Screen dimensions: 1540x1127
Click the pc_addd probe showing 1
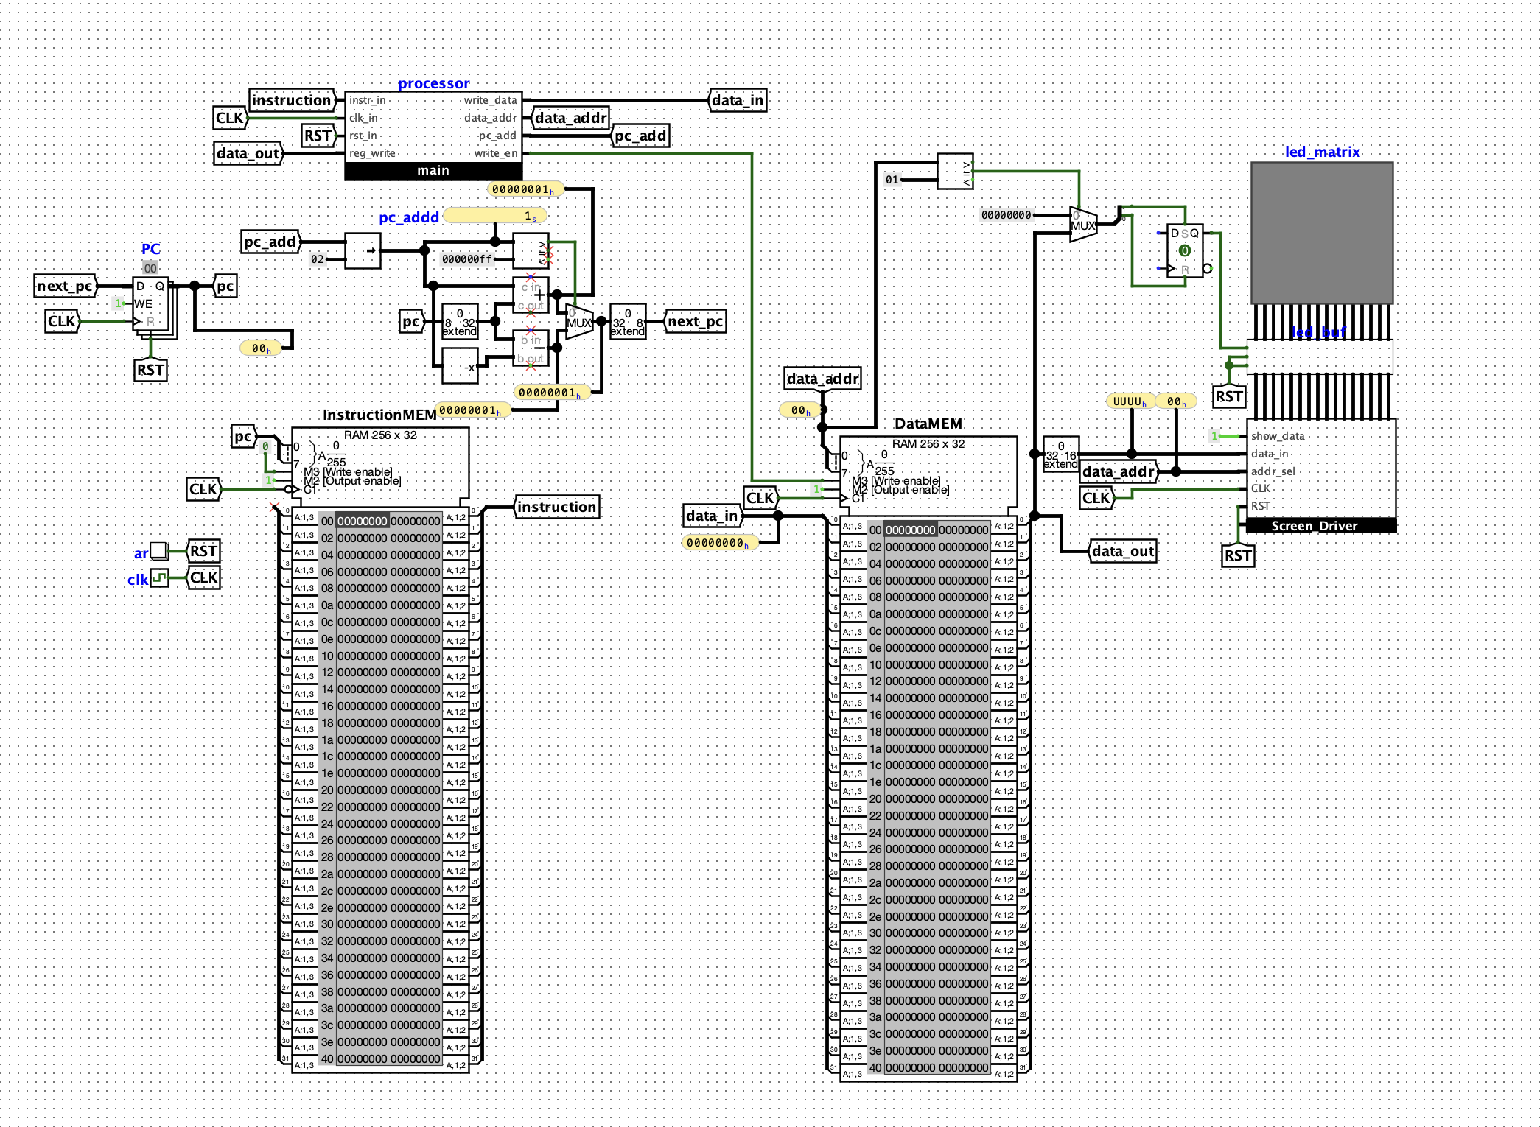point(495,216)
